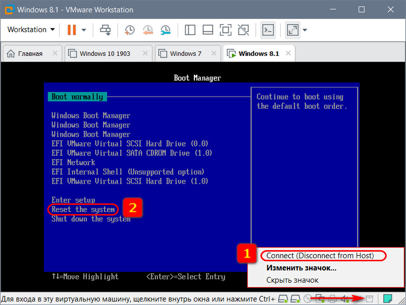
Task: Open the Workstation menu dropdown
Action: click(31, 29)
